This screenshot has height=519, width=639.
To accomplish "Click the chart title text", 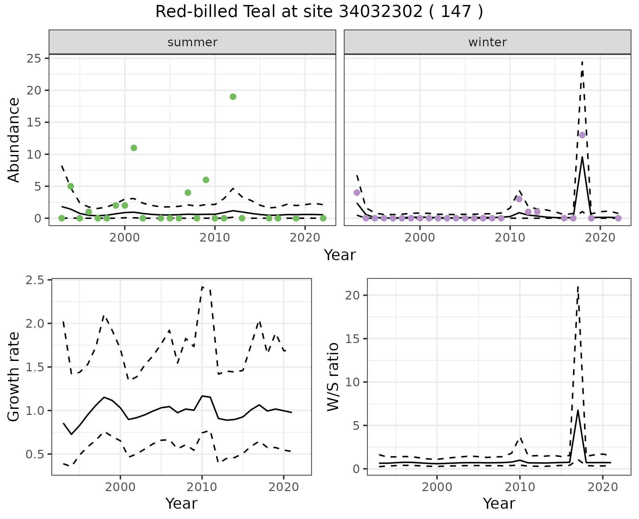I will coord(319,12).
